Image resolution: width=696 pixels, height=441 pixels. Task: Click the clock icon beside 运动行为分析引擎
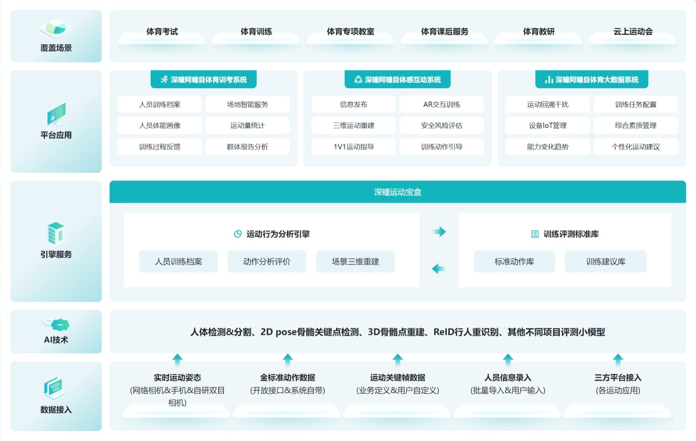coord(238,234)
